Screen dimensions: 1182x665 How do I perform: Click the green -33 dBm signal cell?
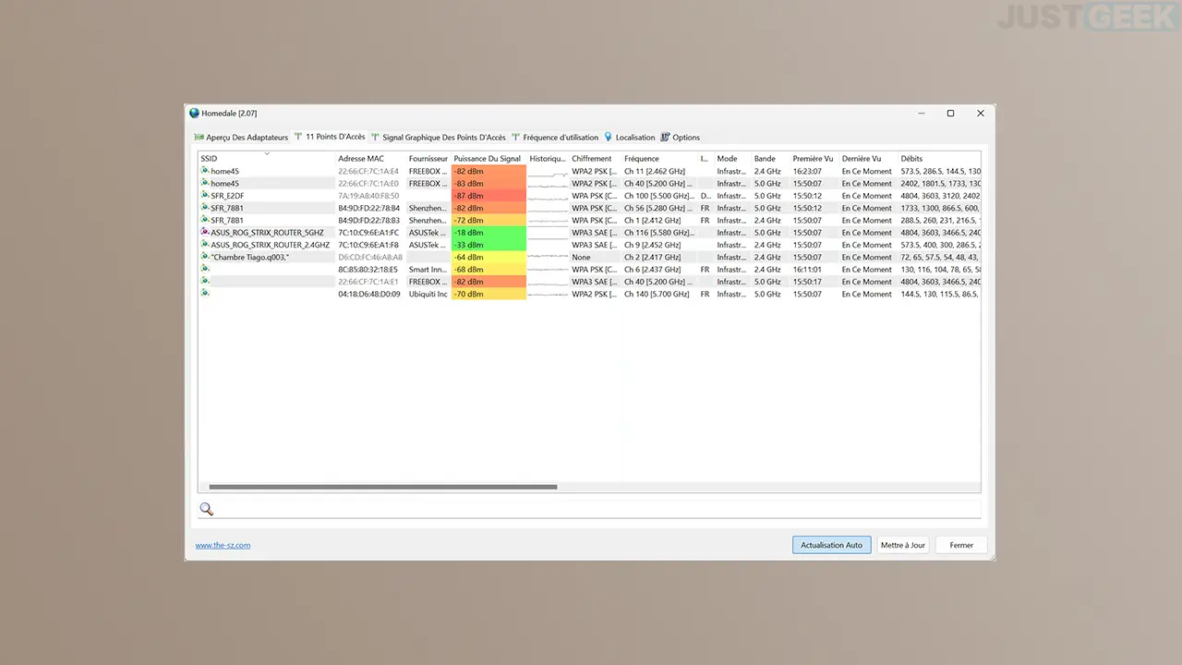[x=488, y=245]
